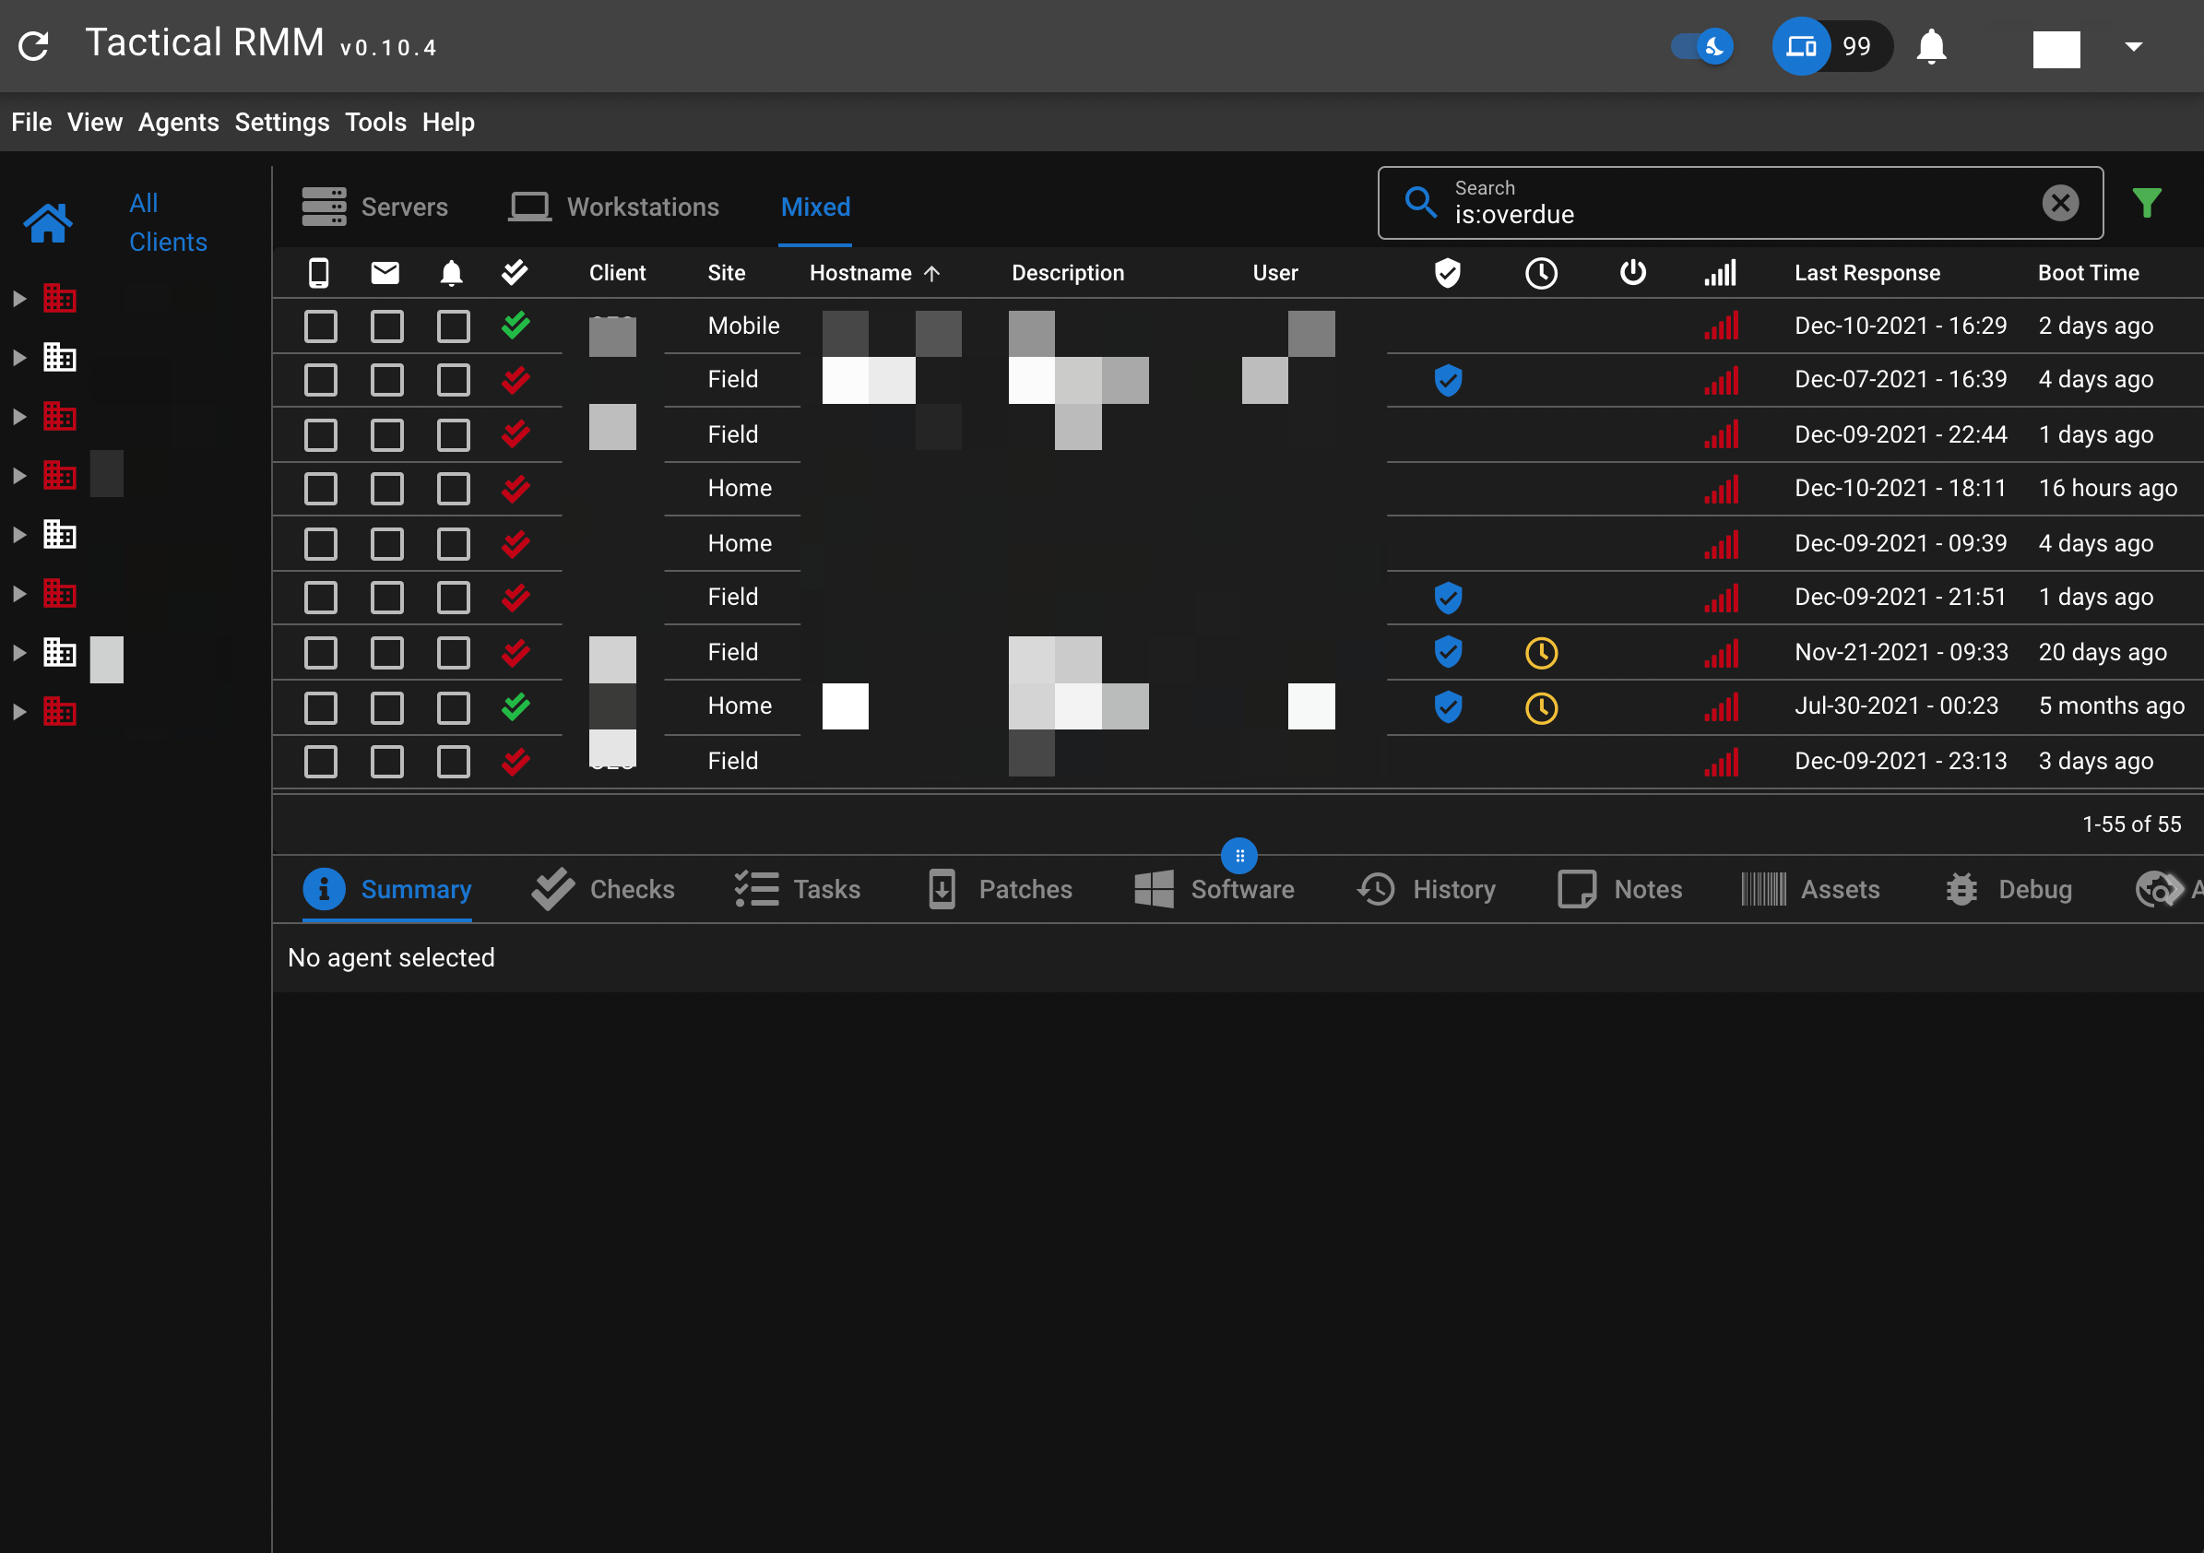The width and height of the screenshot is (2204, 1553).
Task: Open the Agents menu
Action: pyautogui.click(x=179, y=122)
